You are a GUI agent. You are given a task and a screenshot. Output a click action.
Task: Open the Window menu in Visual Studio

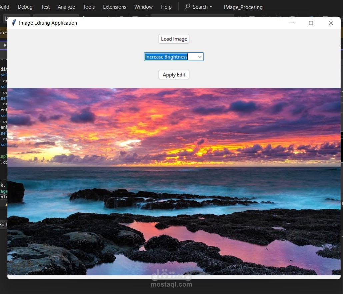click(x=143, y=7)
